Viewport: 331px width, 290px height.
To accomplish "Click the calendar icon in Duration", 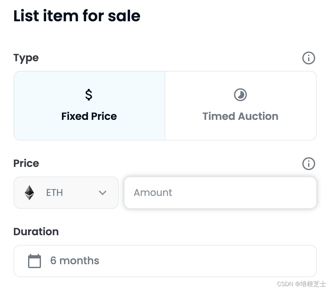I will click(35, 261).
